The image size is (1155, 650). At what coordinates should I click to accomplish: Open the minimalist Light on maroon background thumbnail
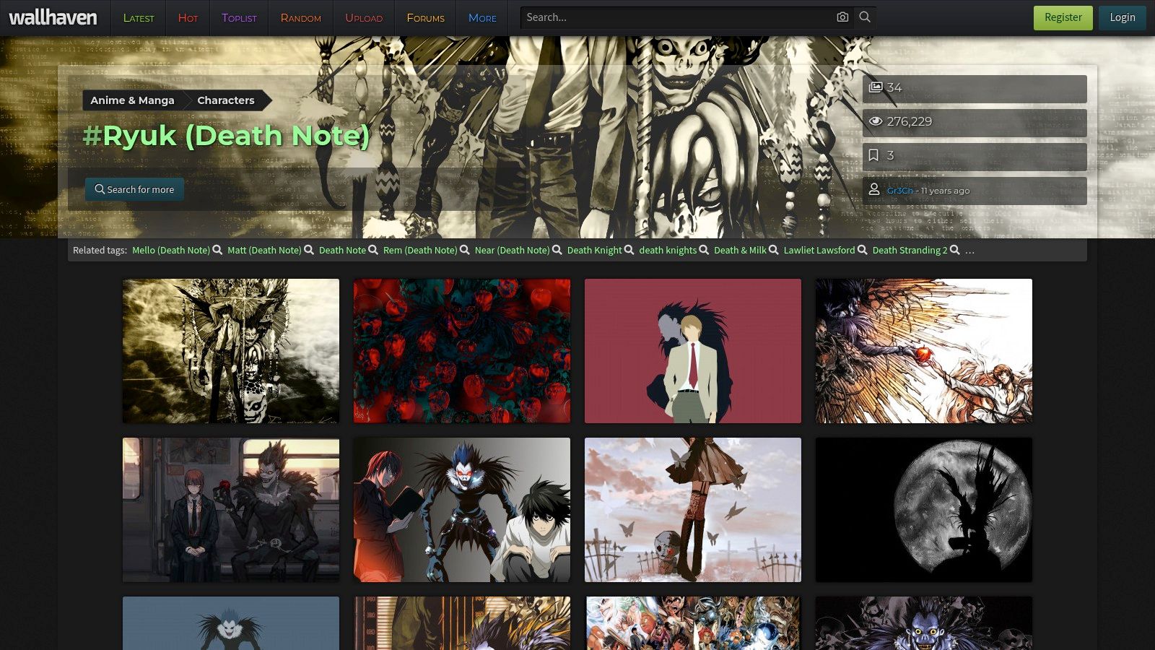[x=693, y=351]
